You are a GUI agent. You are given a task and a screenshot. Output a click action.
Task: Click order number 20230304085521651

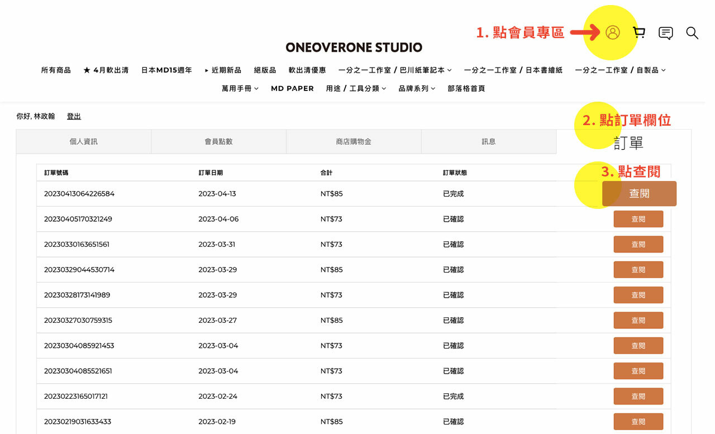[x=78, y=371]
